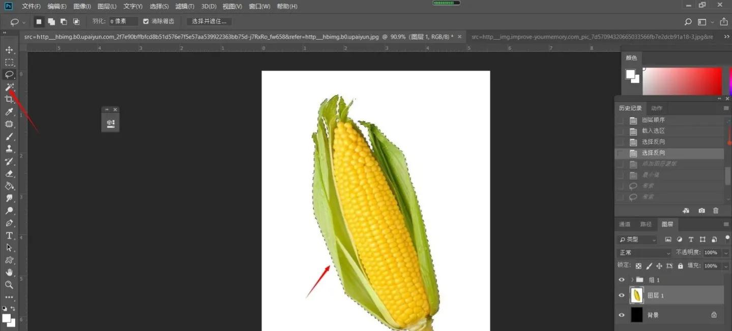Hide the 组 1 layer group
The image size is (732, 331).
[x=621, y=280]
